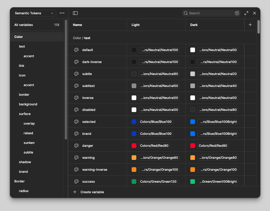This screenshot has width=270, height=211.
Task: Select the Border group in sidebar
Action: pos(20,181)
